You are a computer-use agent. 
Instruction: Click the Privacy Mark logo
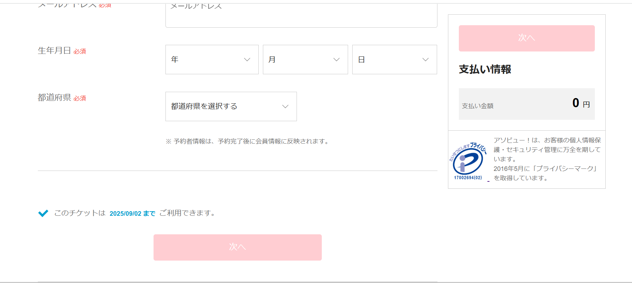pyautogui.click(x=468, y=161)
